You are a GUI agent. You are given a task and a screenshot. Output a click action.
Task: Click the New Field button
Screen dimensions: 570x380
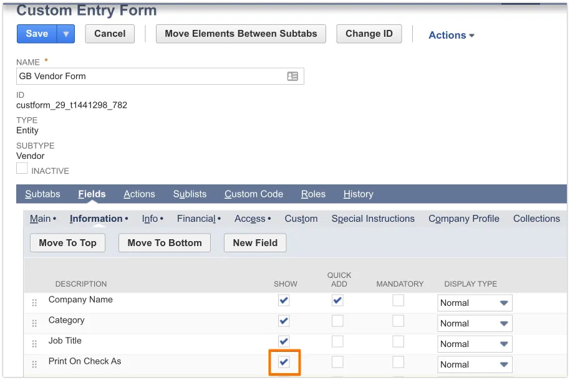pos(255,243)
